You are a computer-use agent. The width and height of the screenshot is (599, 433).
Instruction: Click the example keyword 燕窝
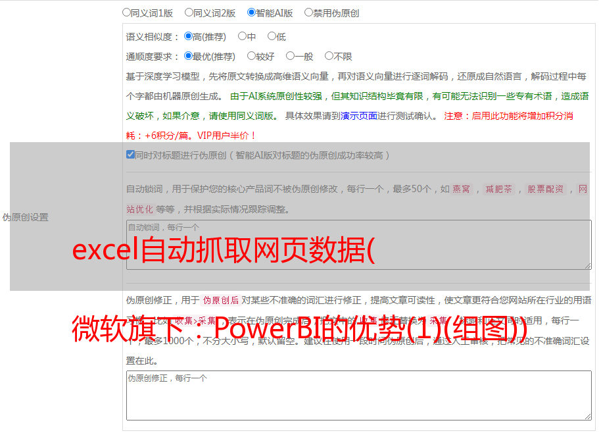pyautogui.click(x=461, y=189)
